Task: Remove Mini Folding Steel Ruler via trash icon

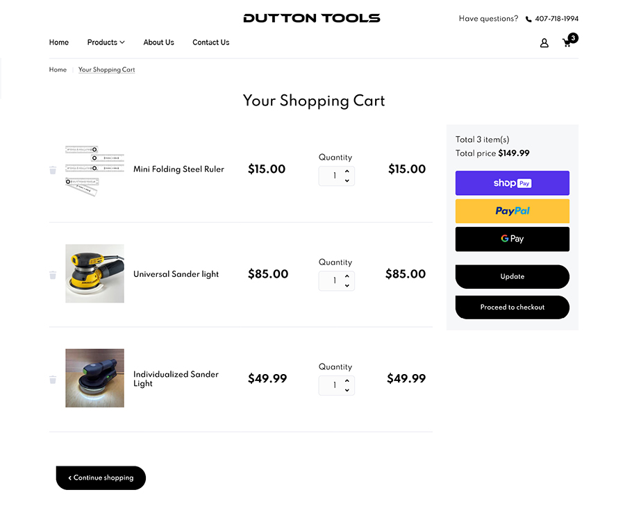Action: 52,170
